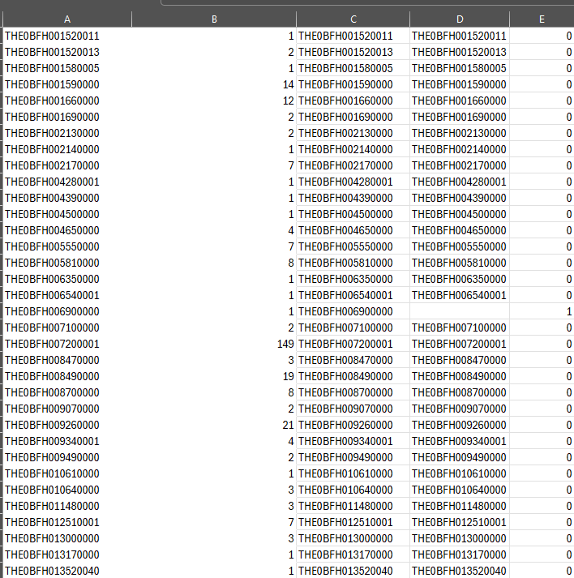574x578 pixels.
Task: Select the column A header
Action: point(66,19)
